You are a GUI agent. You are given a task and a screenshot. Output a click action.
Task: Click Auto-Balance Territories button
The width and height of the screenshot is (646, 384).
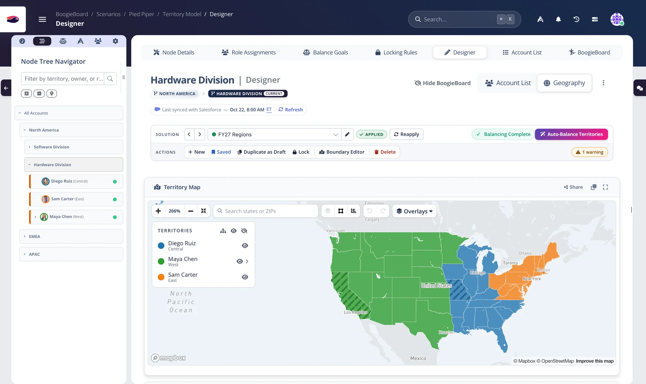click(571, 134)
